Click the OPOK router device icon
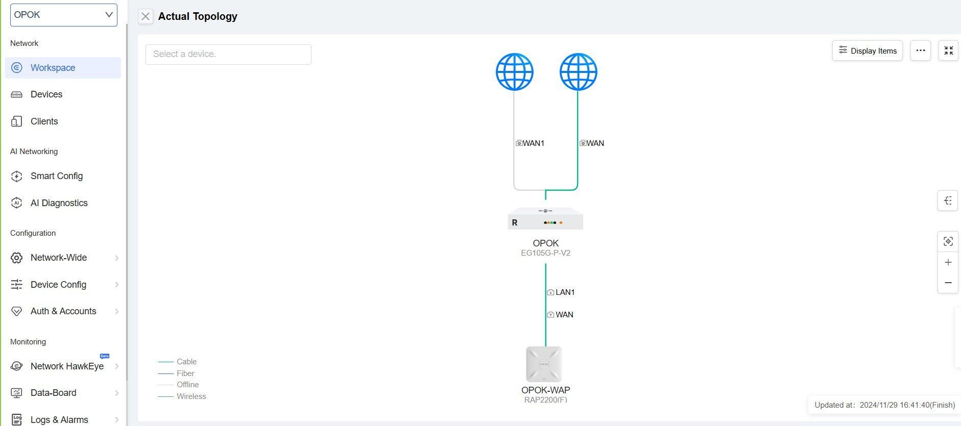The height and width of the screenshot is (426, 961). (x=545, y=219)
